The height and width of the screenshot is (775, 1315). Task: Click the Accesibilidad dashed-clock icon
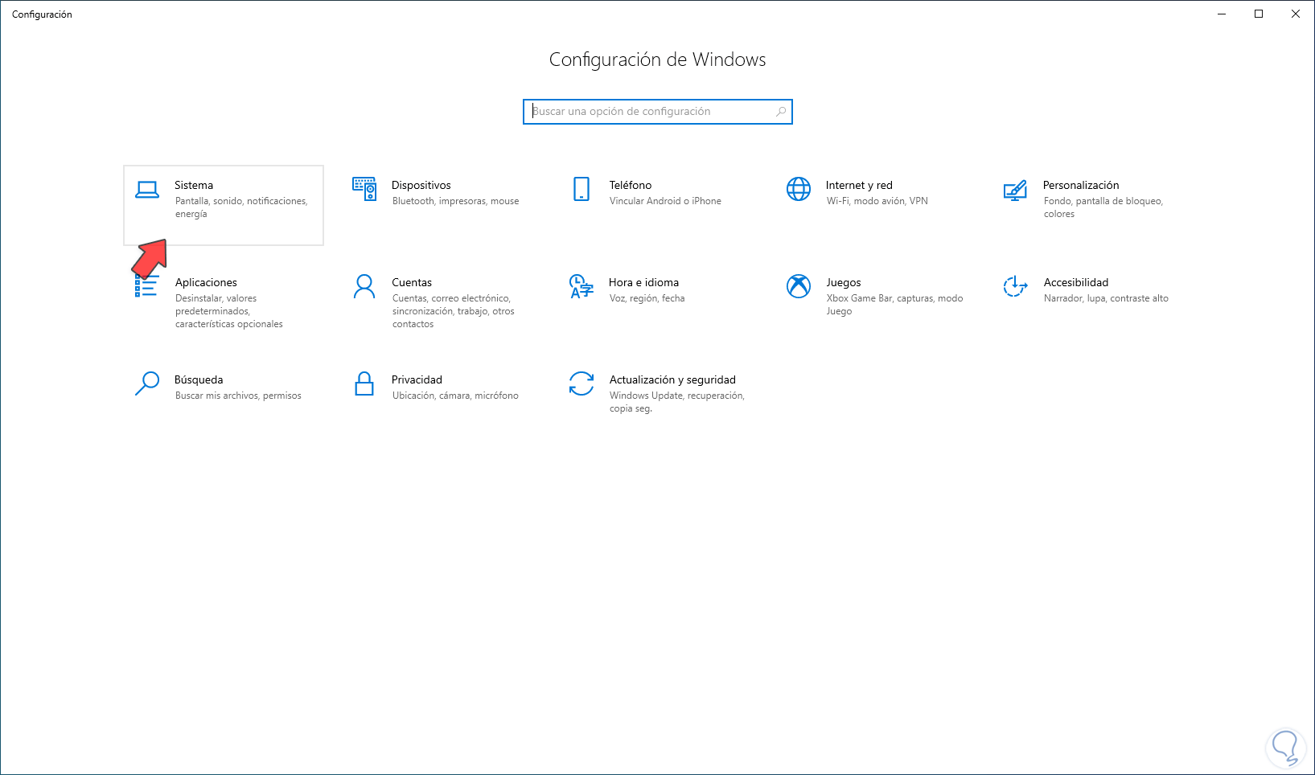coord(1015,286)
